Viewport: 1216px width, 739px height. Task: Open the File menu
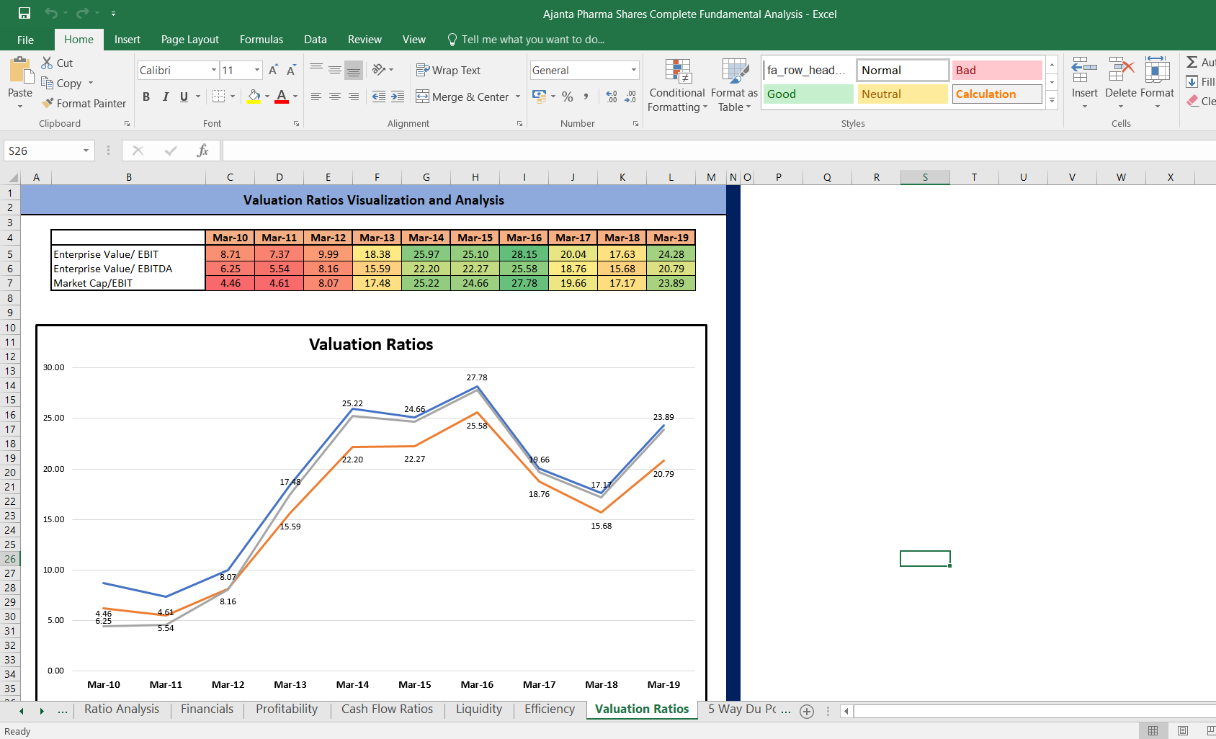[x=25, y=40]
